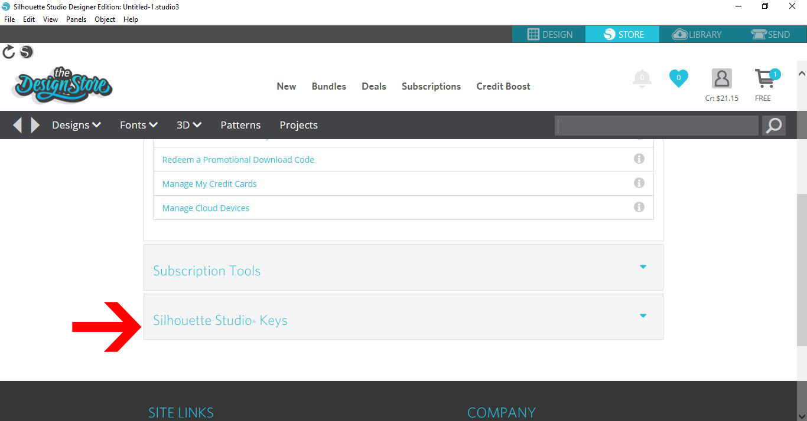Open the View menu
This screenshot has height=421, width=807.
click(x=50, y=19)
